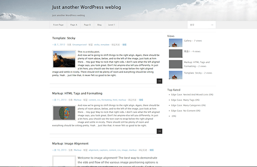Screen dimensions: 257x167
Task: Open Page B in navigation
Action: [87, 25]
